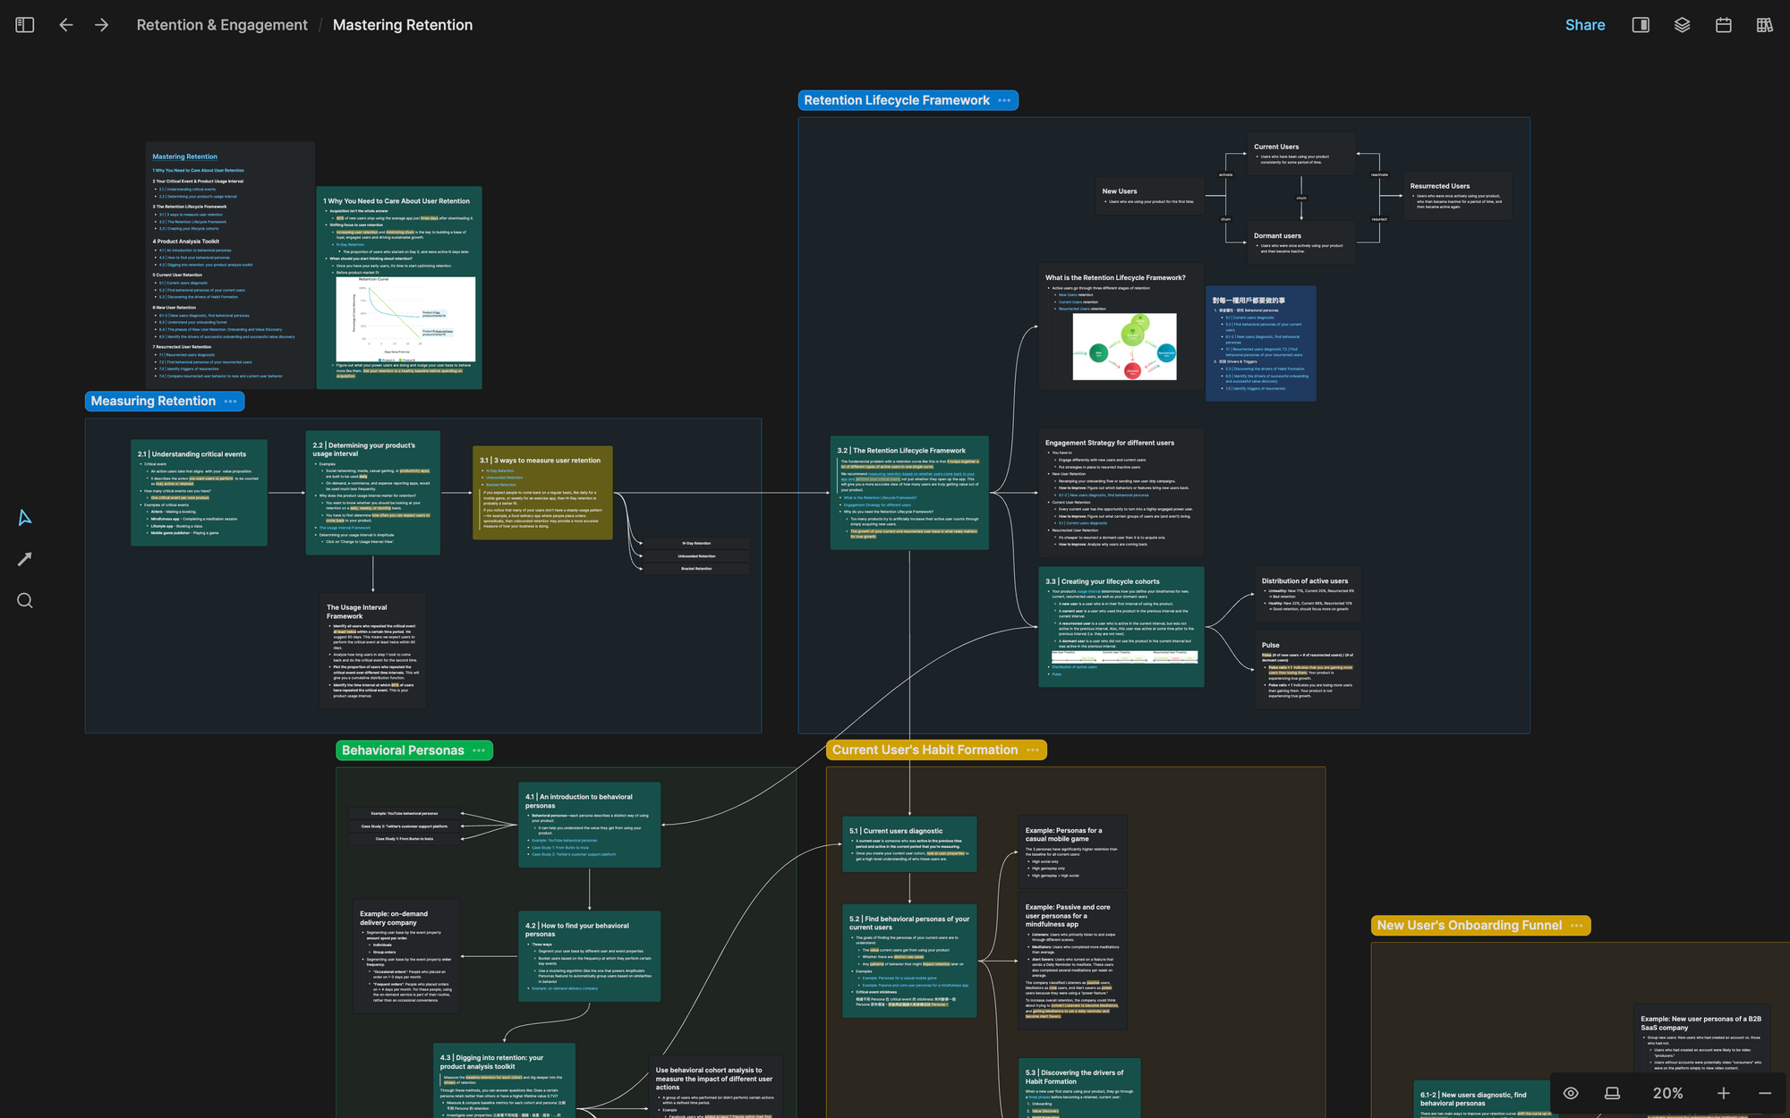Go forward with the right arrow

(101, 25)
